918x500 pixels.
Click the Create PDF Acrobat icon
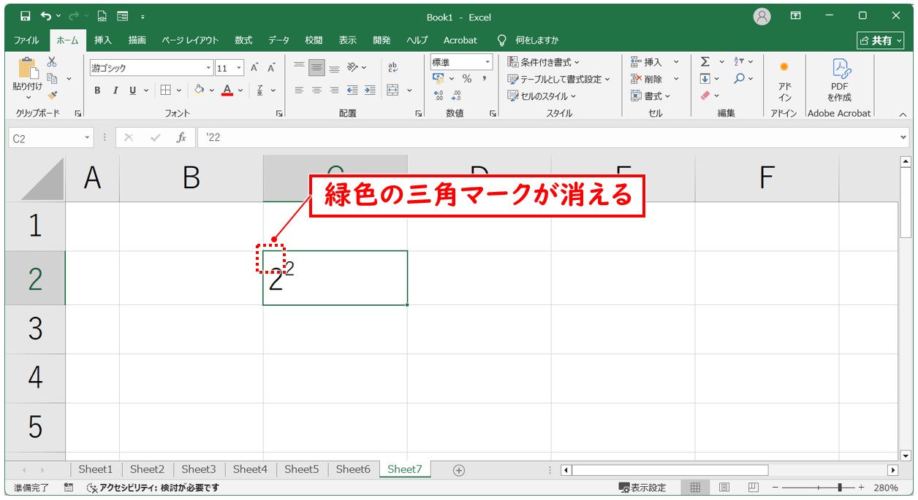tap(839, 80)
